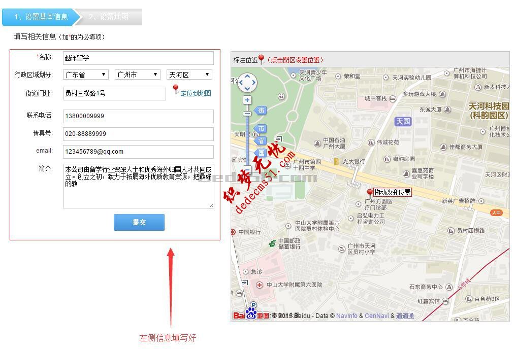Click the 拖动改变位置 marker label on map

pos(394,192)
